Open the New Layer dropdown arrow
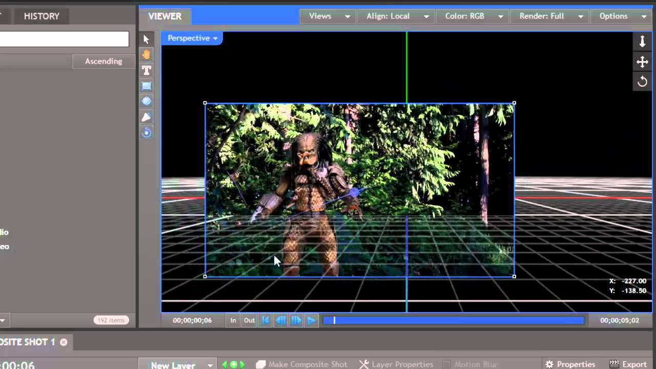 (x=210, y=365)
